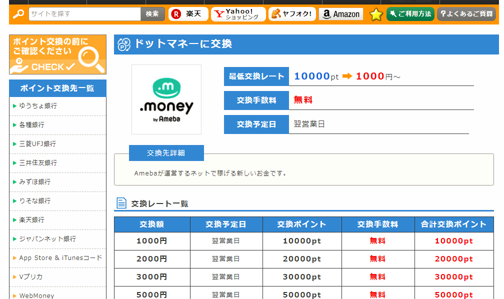Open the Yahoo Auctions (ヤフオク!) shortcut
The width and height of the screenshot is (504, 299).
point(291,14)
